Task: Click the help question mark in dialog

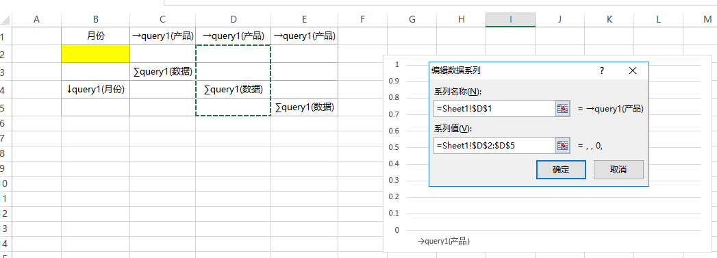Action: tap(602, 70)
